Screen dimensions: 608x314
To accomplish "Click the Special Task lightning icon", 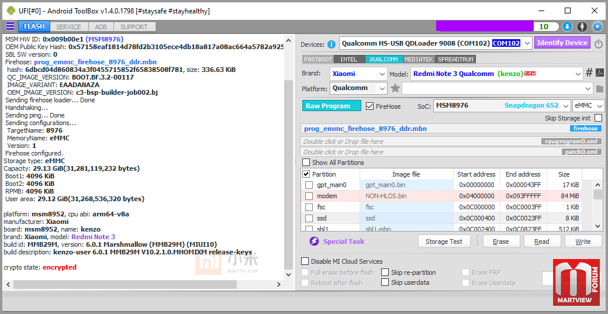I will (314, 241).
